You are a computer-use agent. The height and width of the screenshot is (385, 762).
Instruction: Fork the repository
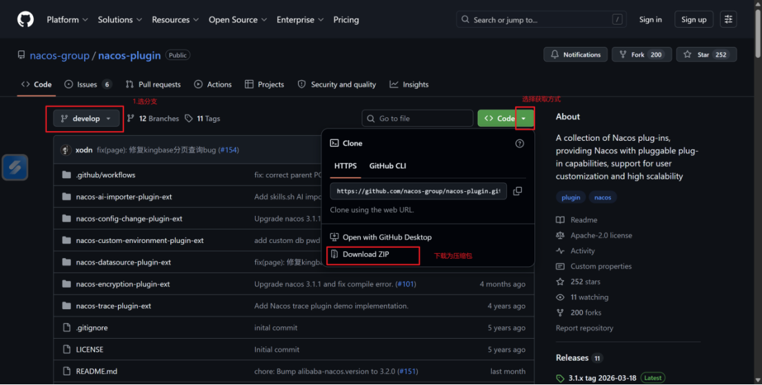click(x=641, y=55)
